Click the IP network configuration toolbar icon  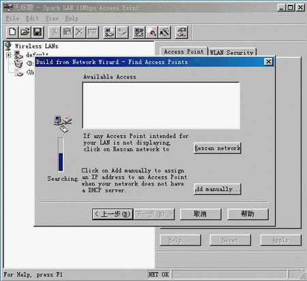coord(139,32)
